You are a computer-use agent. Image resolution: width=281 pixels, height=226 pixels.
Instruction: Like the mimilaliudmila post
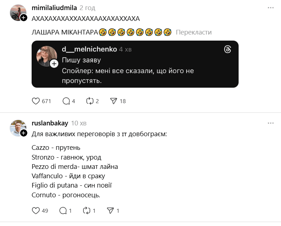coord(36,101)
